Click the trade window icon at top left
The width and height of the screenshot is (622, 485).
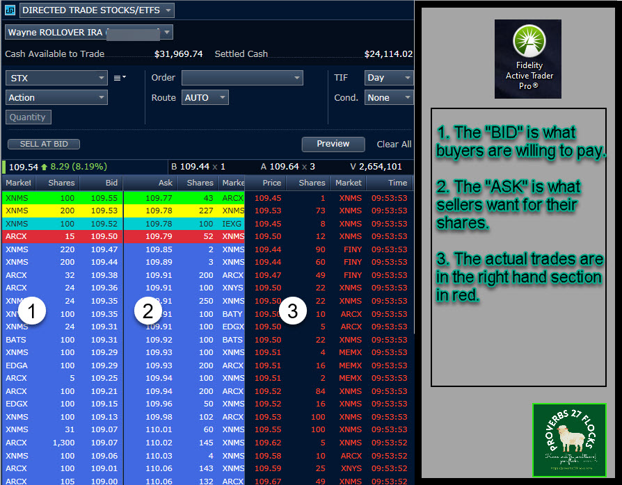(x=10, y=10)
